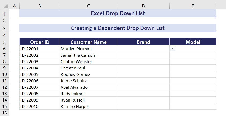Click the Brand header cell
The width and height of the screenshot is (226, 116).
click(143, 42)
